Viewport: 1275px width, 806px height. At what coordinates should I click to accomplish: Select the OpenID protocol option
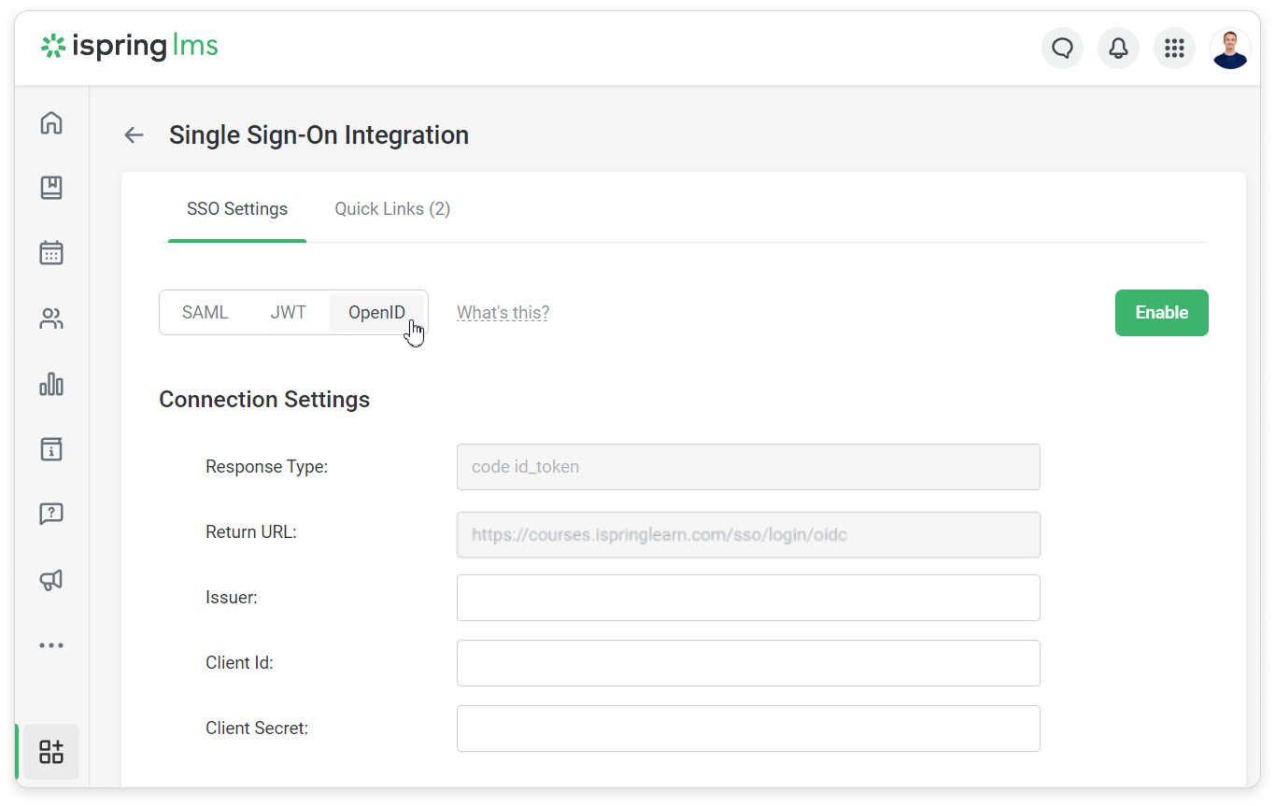point(376,313)
